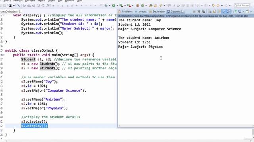The height and width of the screenshot is (142, 254).
Task: Click console output 'Major Subject: Physics'
Action: point(140,47)
